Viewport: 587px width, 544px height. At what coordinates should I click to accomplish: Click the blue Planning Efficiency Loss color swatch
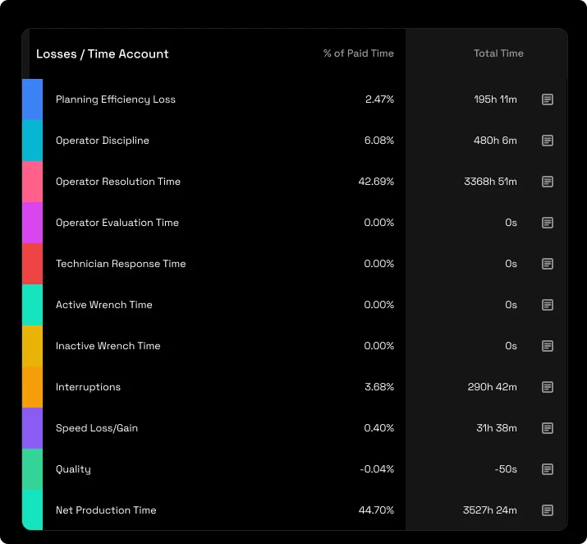tap(32, 99)
